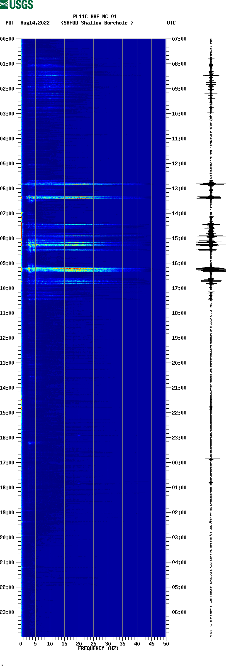The height and width of the screenshot is (670, 229).
Task: Click the 02:00 PDT time label
Action: (x=7, y=89)
